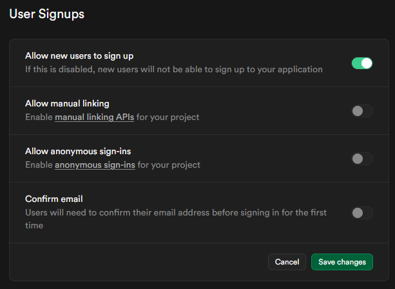Open the manual linking APIs link
This screenshot has height=289, width=395.
click(95, 117)
